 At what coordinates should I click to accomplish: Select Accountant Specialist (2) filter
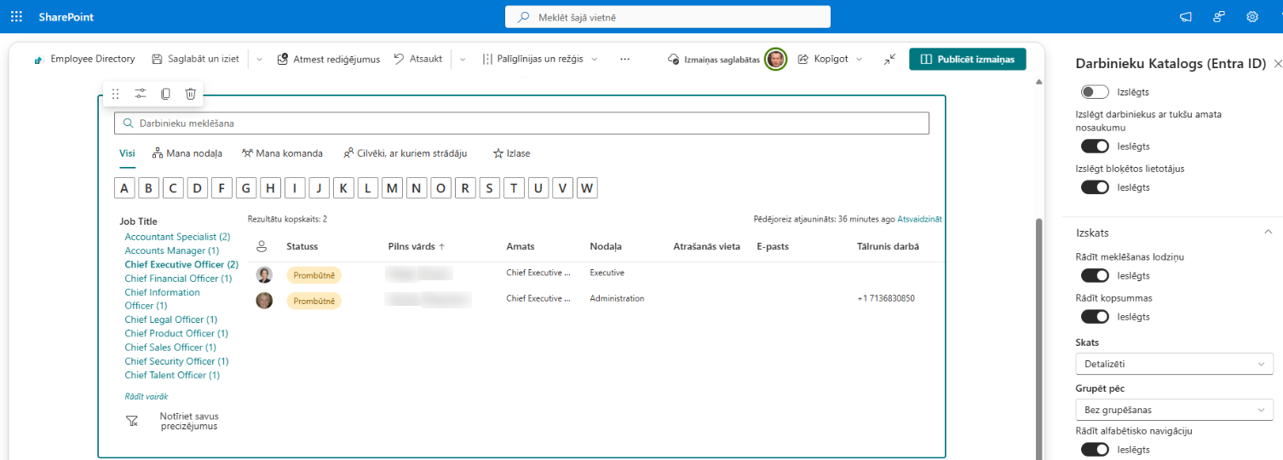pos(177,237)
